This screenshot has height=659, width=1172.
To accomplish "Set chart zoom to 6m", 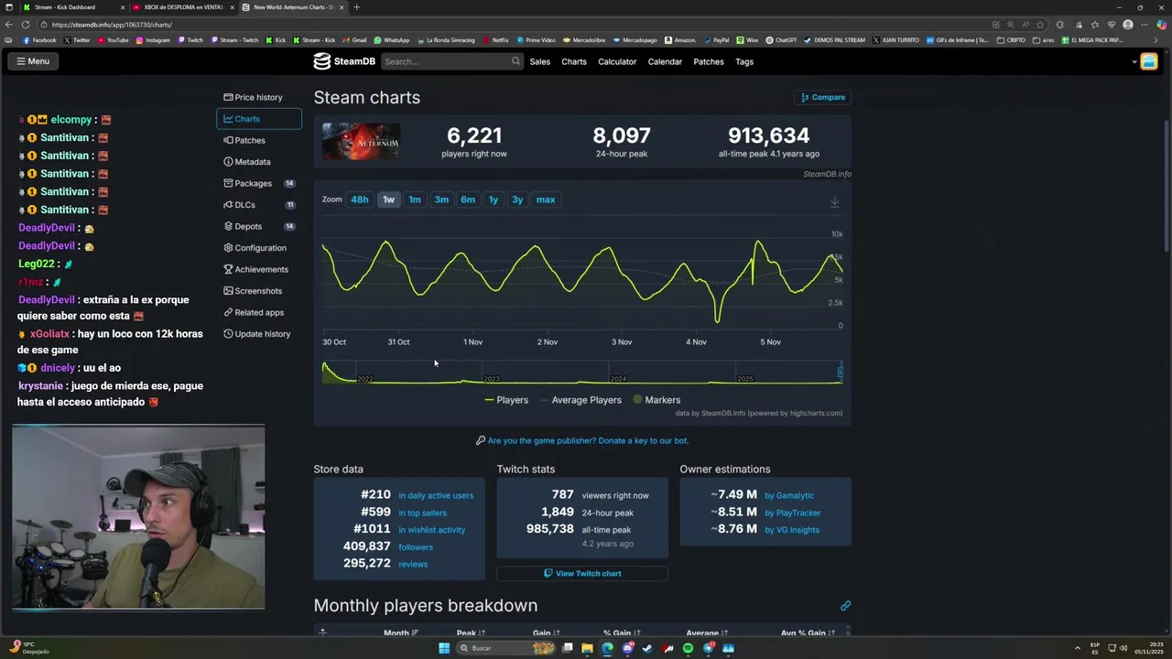I will (468, 200).
